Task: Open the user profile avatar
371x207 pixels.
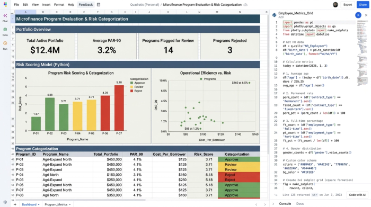Action: [x=335, y=4]
